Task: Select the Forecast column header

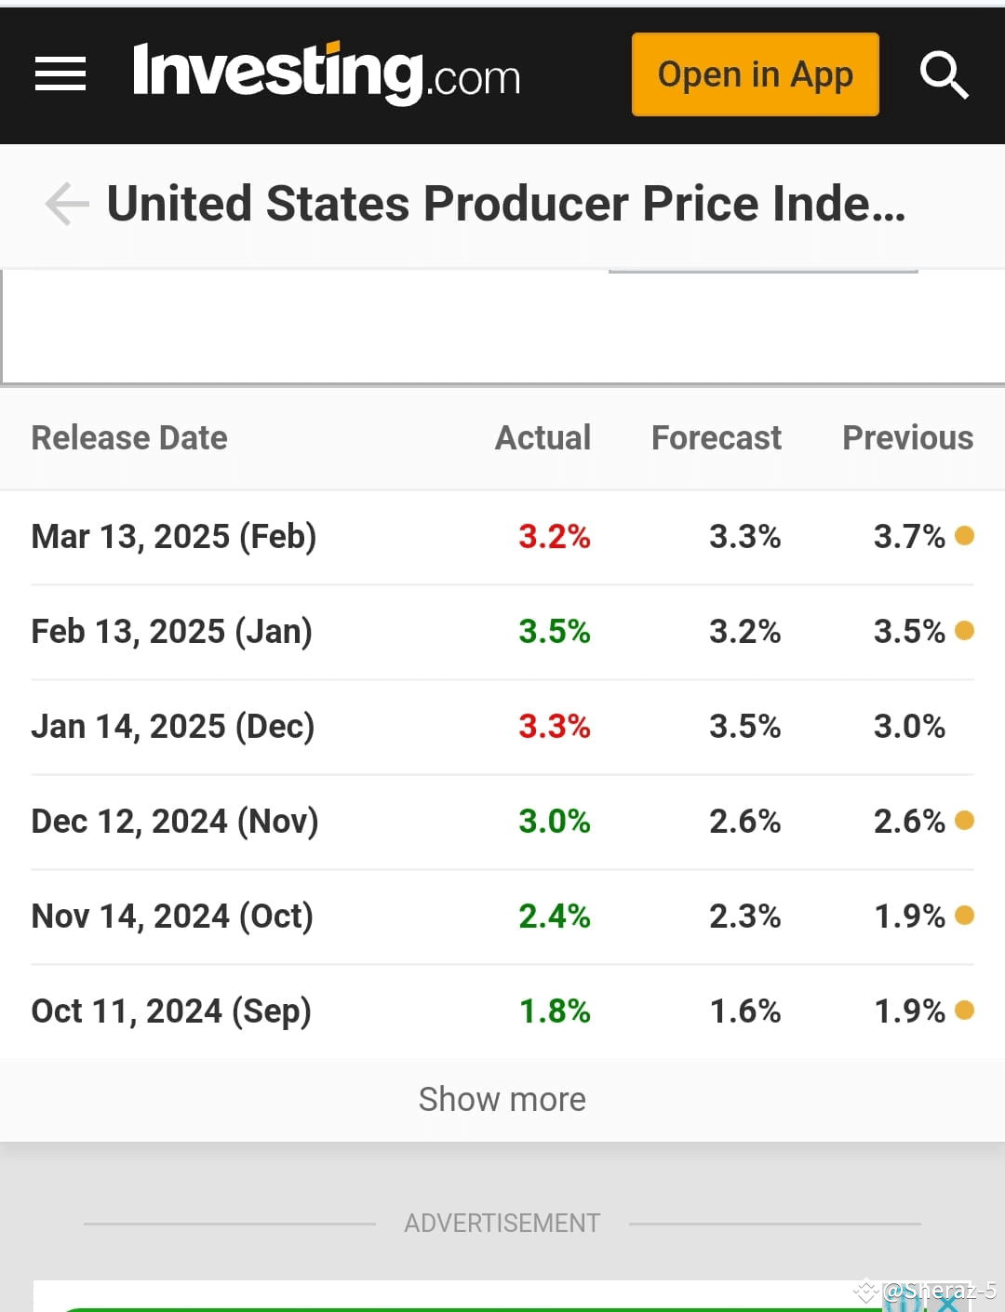Action: click(717, 437)
